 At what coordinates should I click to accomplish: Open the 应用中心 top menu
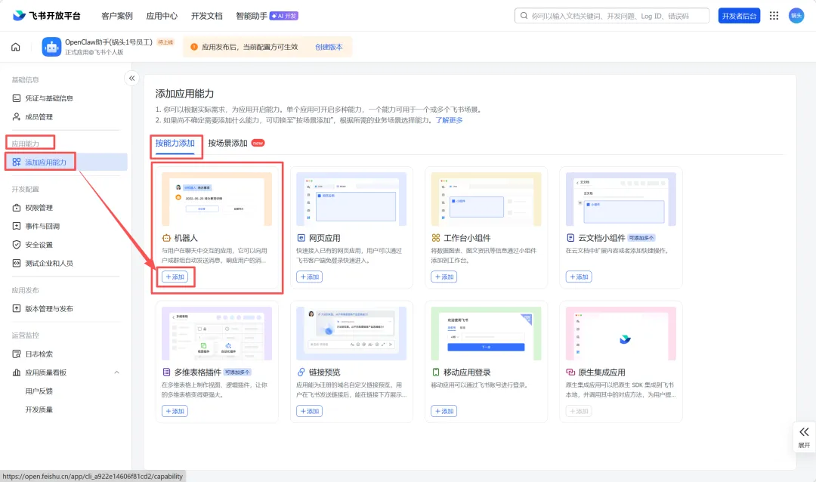pos(162,16)
